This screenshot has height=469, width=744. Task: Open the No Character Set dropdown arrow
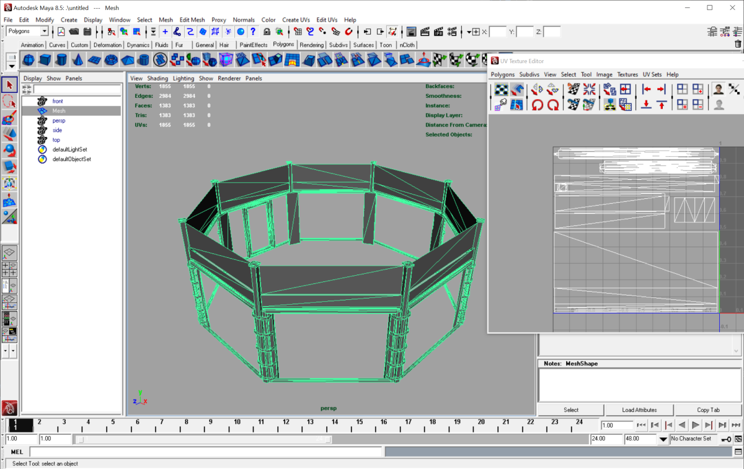pyautogui.click(x=664, y=439)
